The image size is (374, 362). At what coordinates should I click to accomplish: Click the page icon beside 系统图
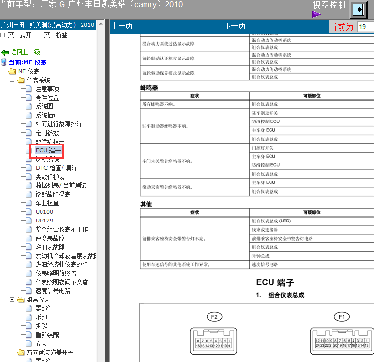pos(29,106)
